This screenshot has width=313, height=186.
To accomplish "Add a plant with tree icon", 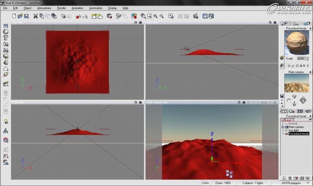I will (x=6, y=56).
